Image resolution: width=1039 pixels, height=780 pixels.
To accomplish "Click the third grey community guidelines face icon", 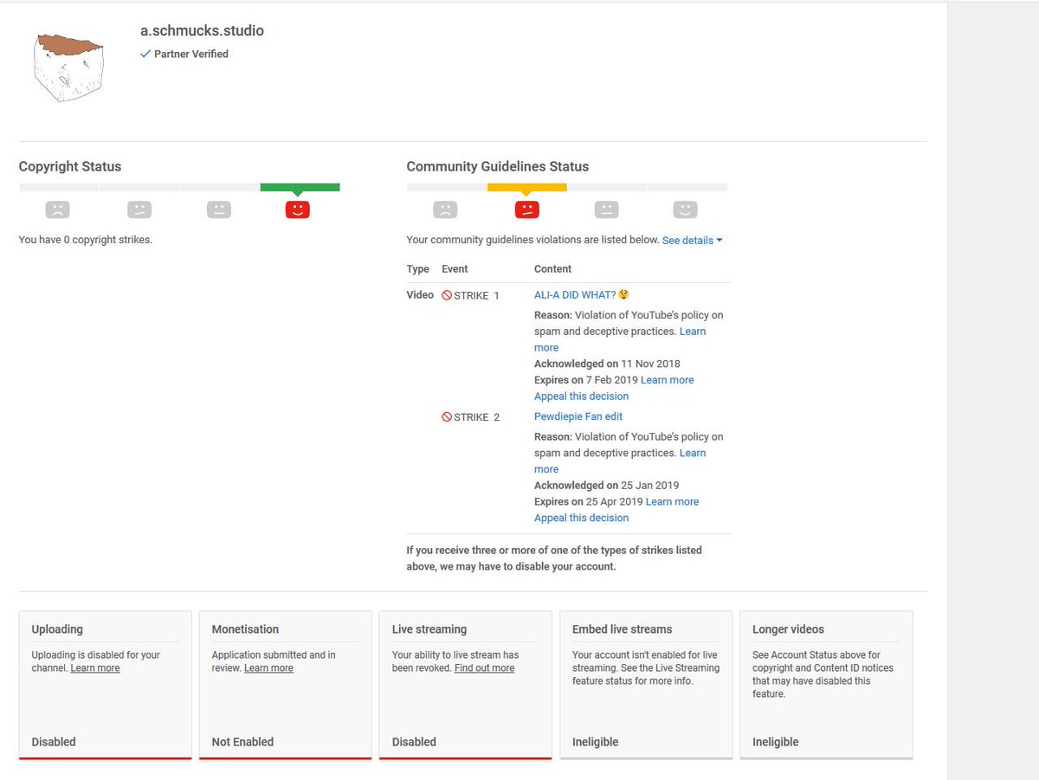I will click(606, 210).
